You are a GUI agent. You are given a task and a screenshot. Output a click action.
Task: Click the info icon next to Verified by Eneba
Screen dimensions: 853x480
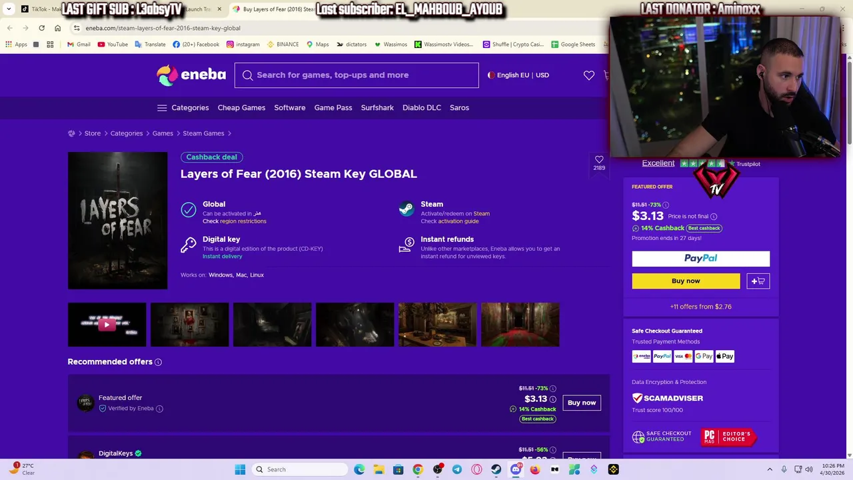click(159, 409)
